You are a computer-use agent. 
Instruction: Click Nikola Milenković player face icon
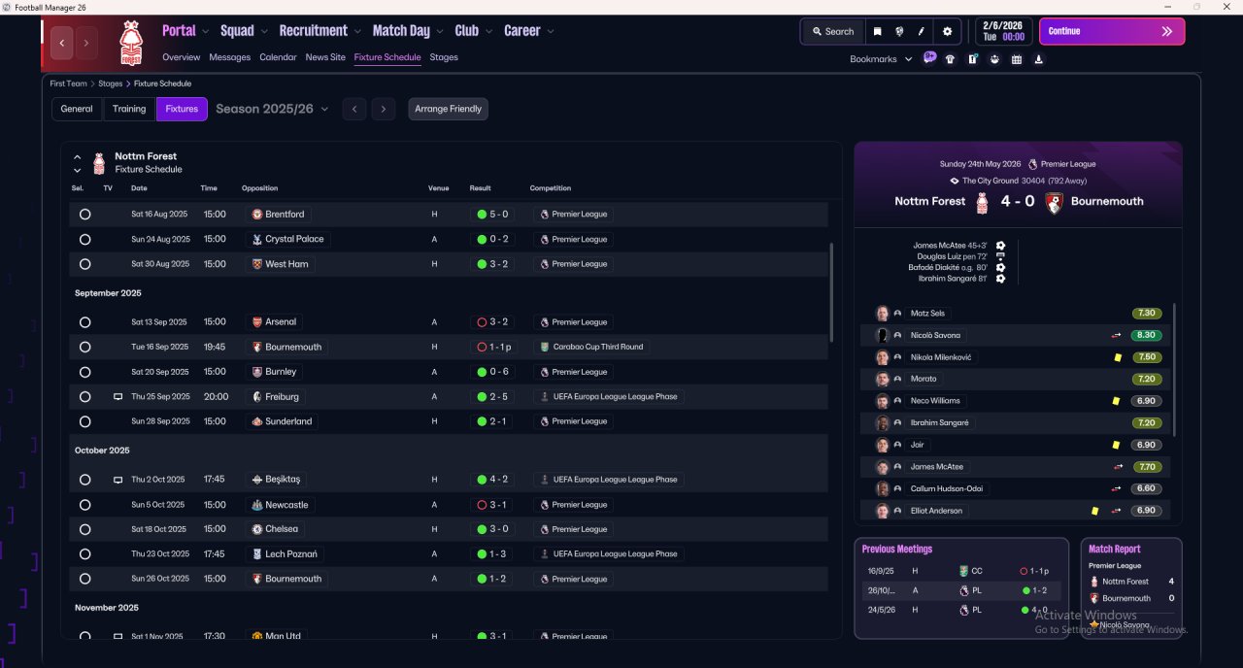[883, 357]
